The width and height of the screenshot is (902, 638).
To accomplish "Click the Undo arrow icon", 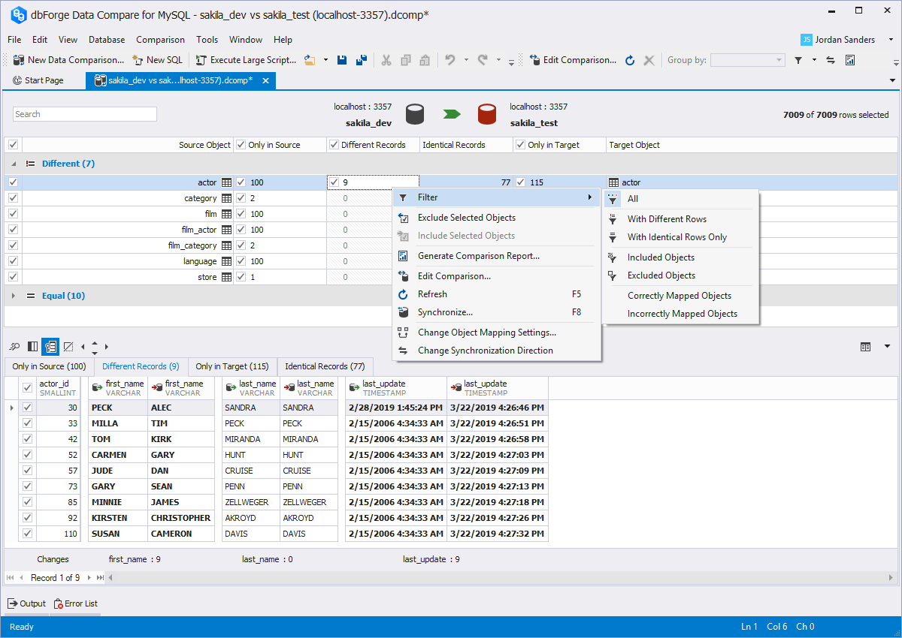I will pos(450,60).
